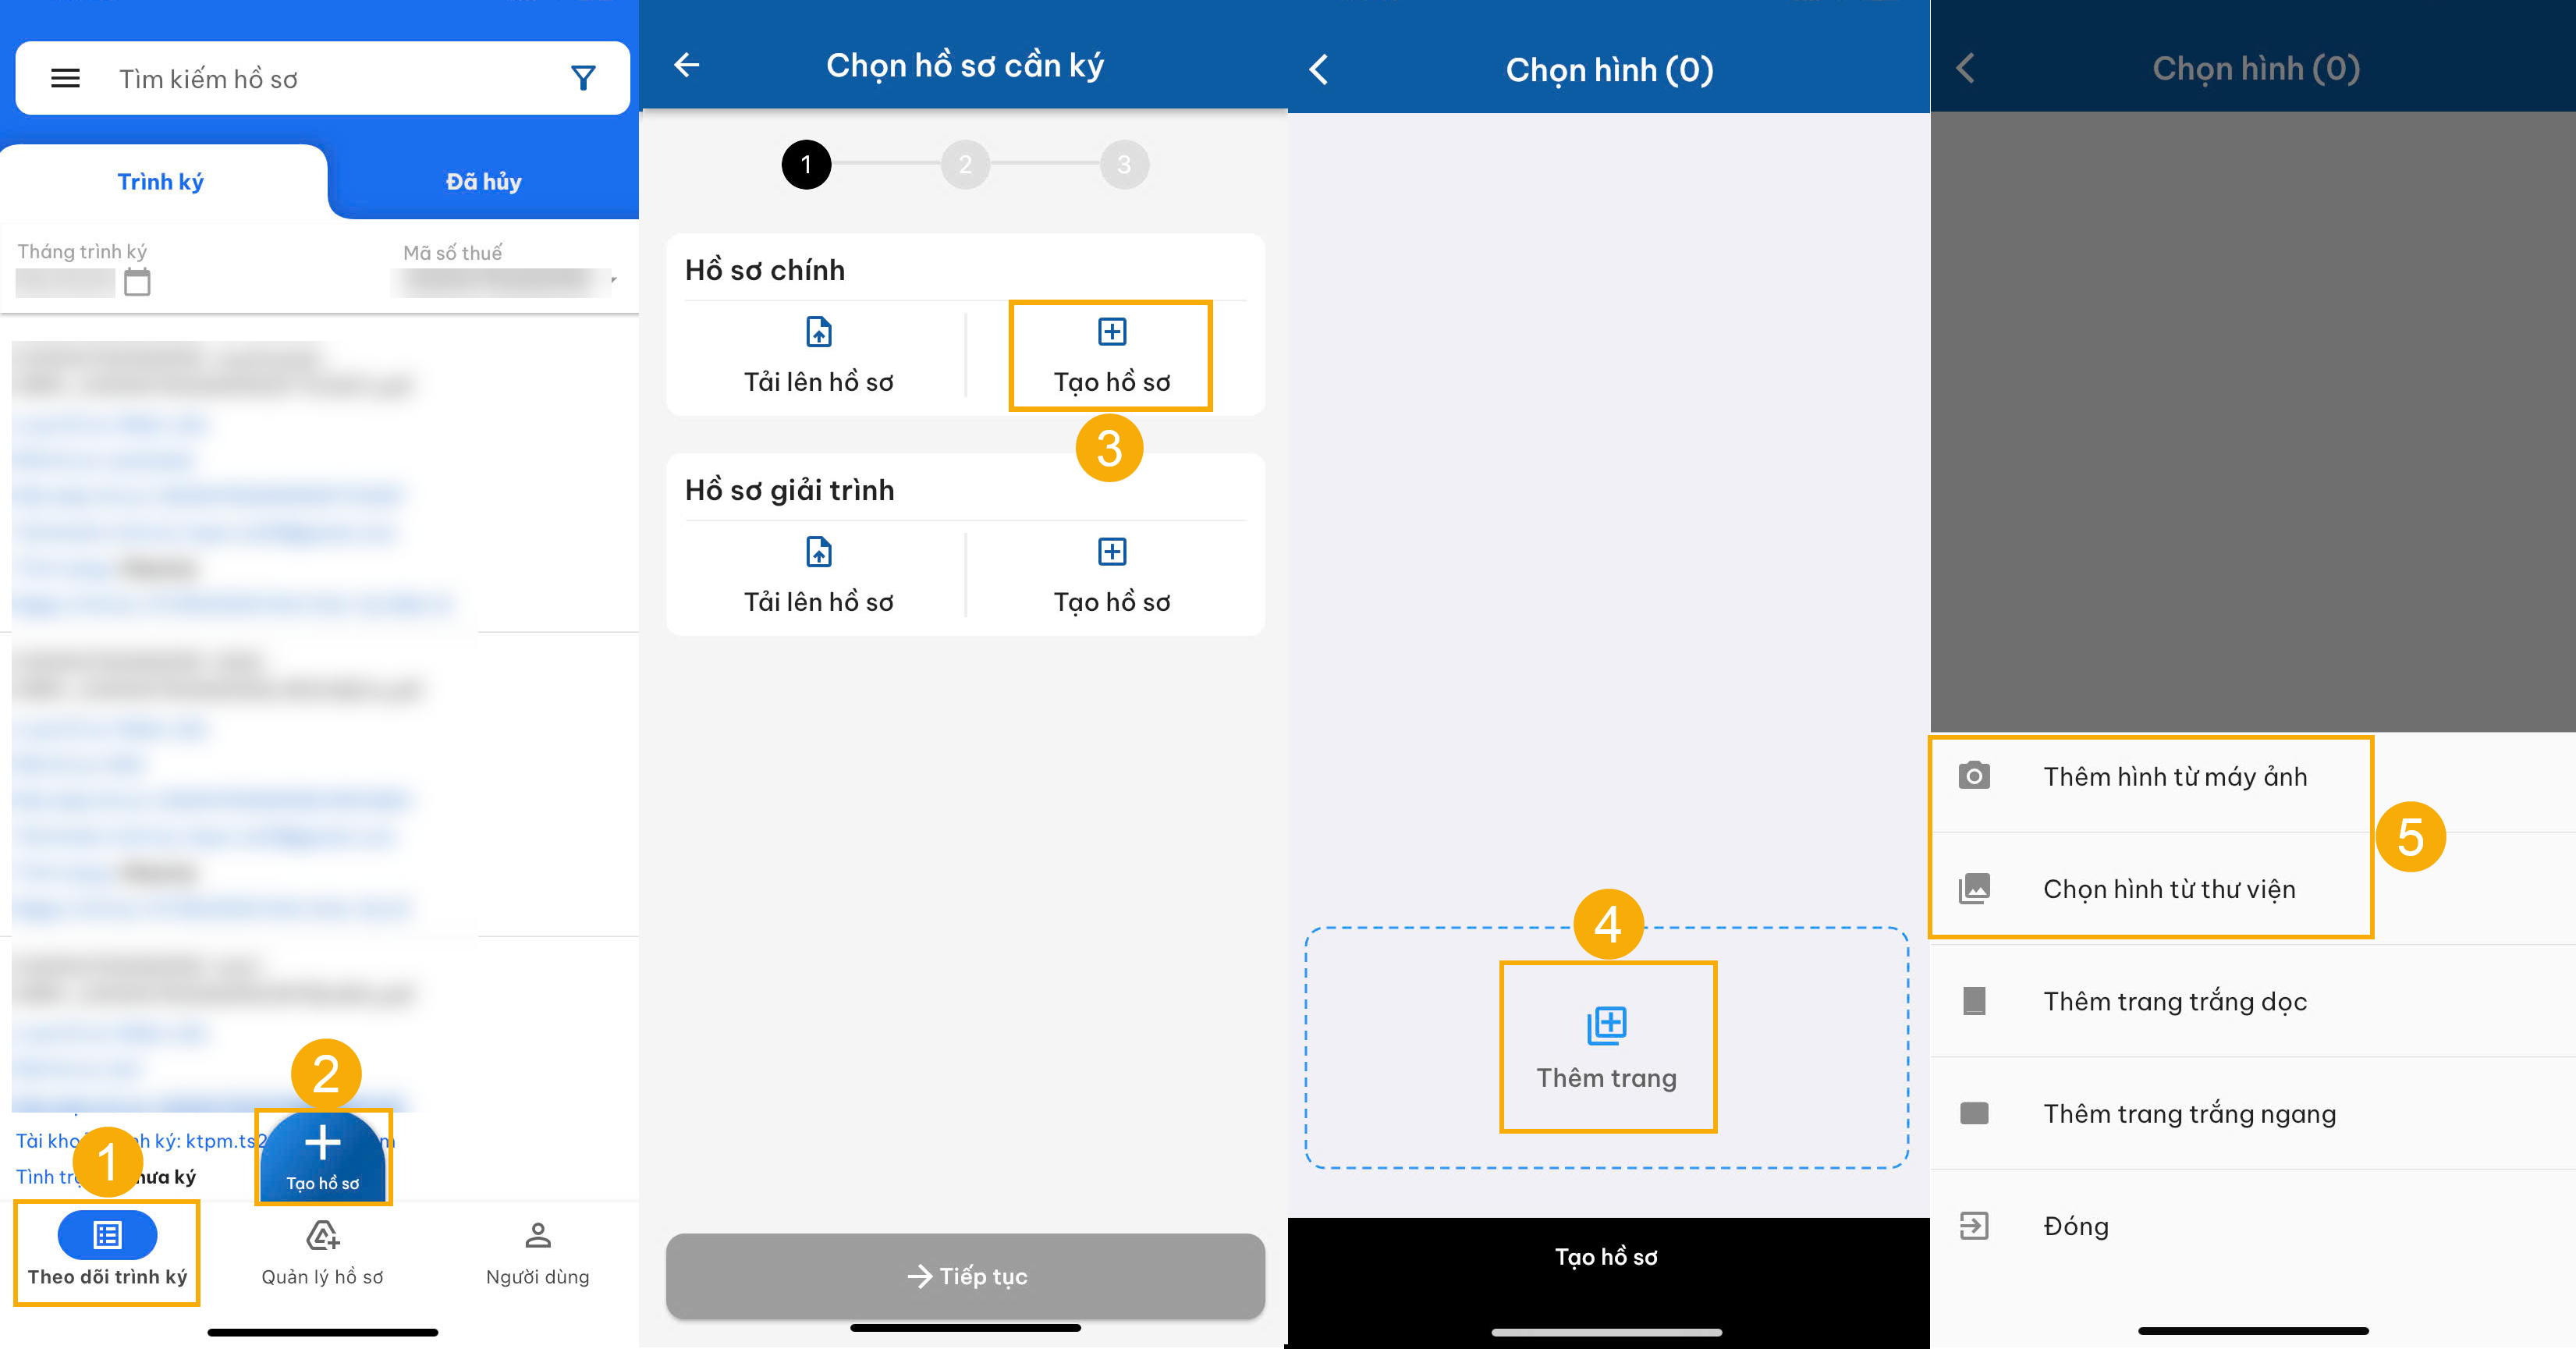Switch to the Đã hủy tab
The width and height of the screenshot is (2576, 1349).
point(483,182)
